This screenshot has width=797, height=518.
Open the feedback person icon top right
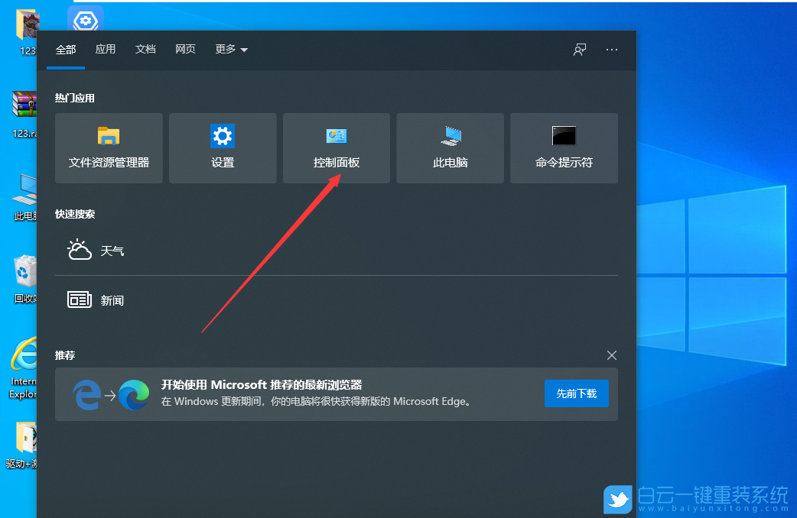point(580,49)
